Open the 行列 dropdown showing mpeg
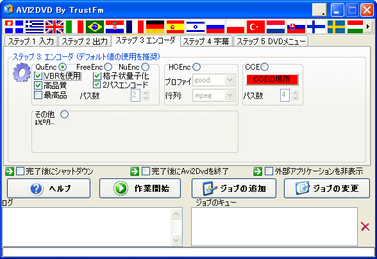Viewport: 377px width, 259px height. [214, 95]
